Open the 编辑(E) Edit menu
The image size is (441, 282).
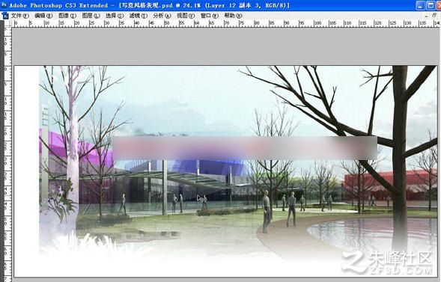[43, 16]
